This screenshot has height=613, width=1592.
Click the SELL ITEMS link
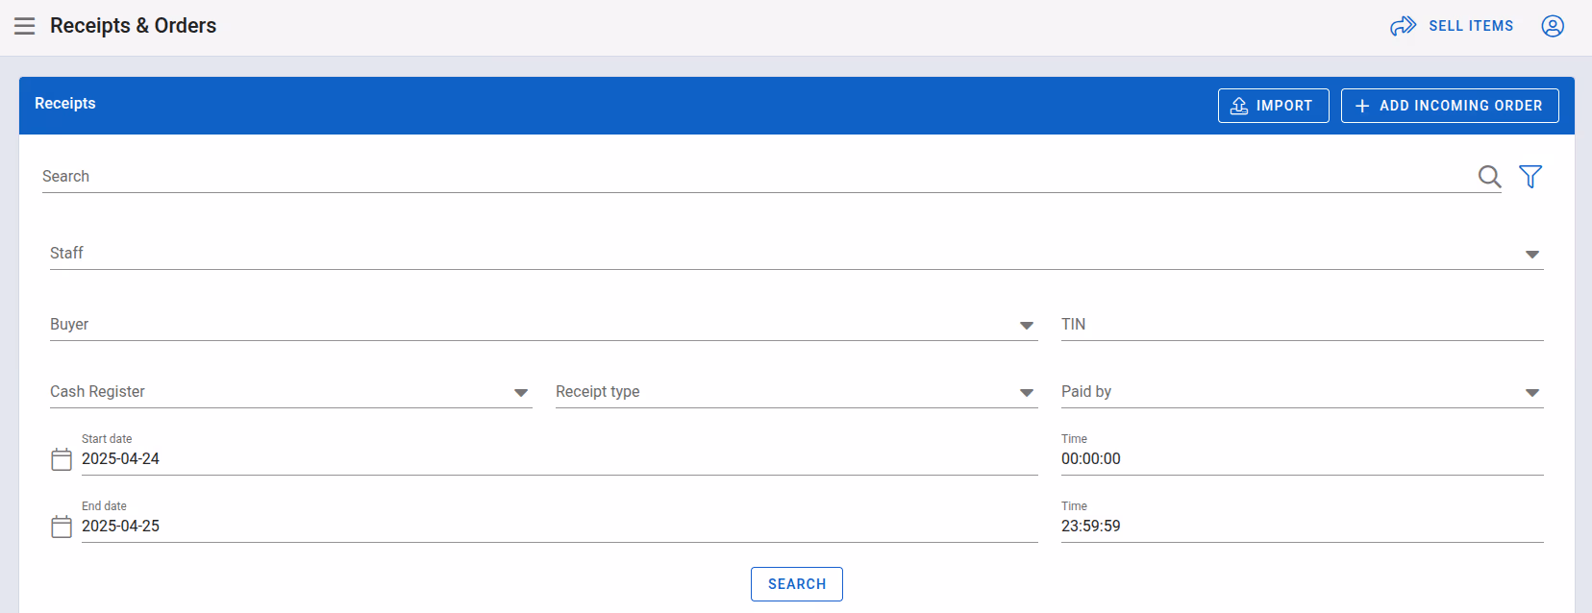[x=1471, y=26]
